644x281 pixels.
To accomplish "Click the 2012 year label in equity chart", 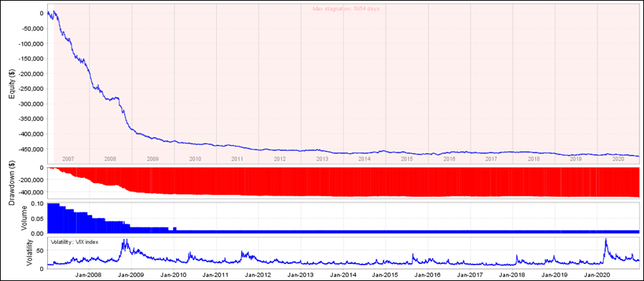I will [280, 158].
